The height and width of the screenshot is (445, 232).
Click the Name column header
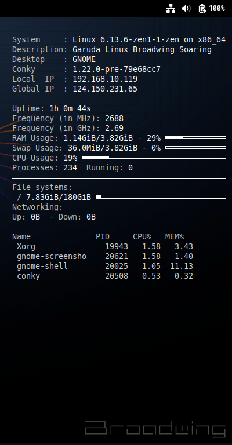click(21, 236)
